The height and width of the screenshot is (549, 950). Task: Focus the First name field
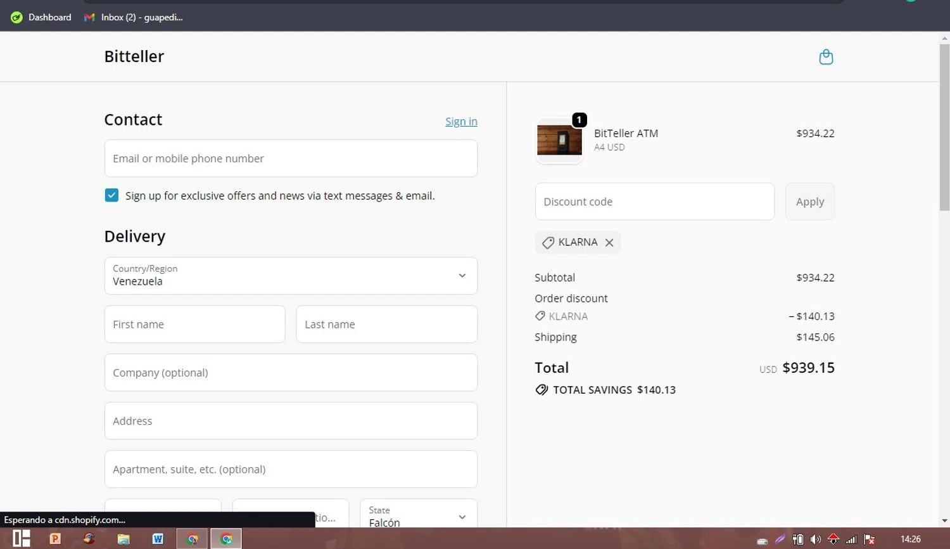click(194, 325)
